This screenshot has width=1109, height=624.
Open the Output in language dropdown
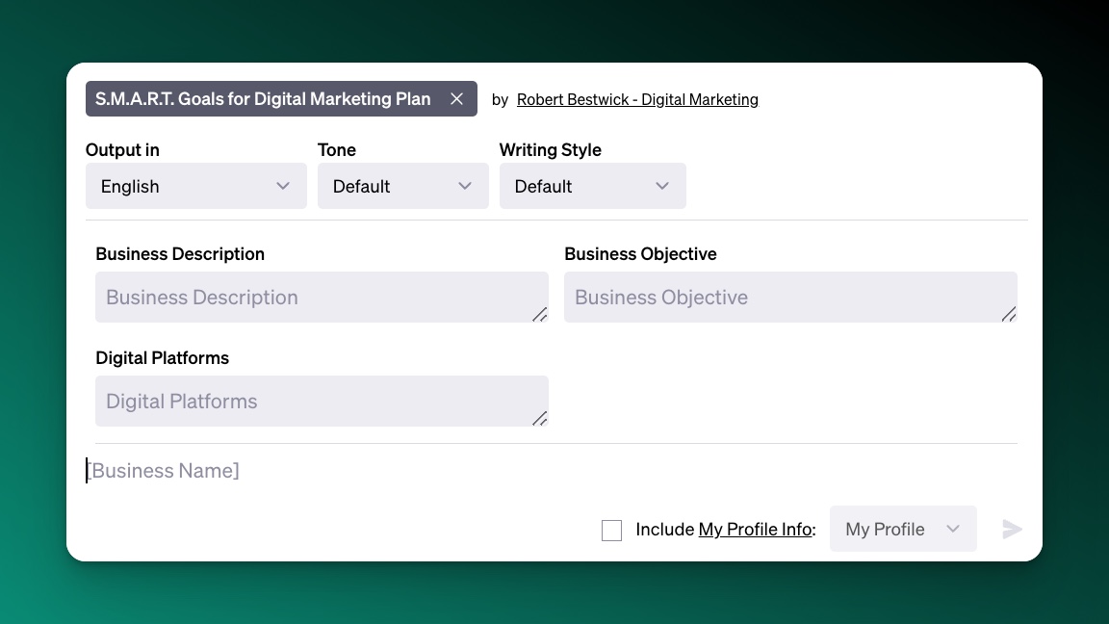tap(196, 186)
